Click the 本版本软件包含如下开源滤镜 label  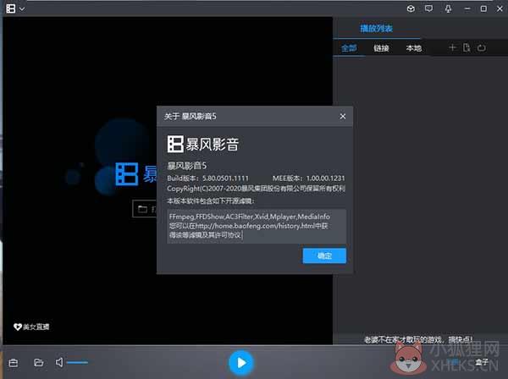point(211,201)
